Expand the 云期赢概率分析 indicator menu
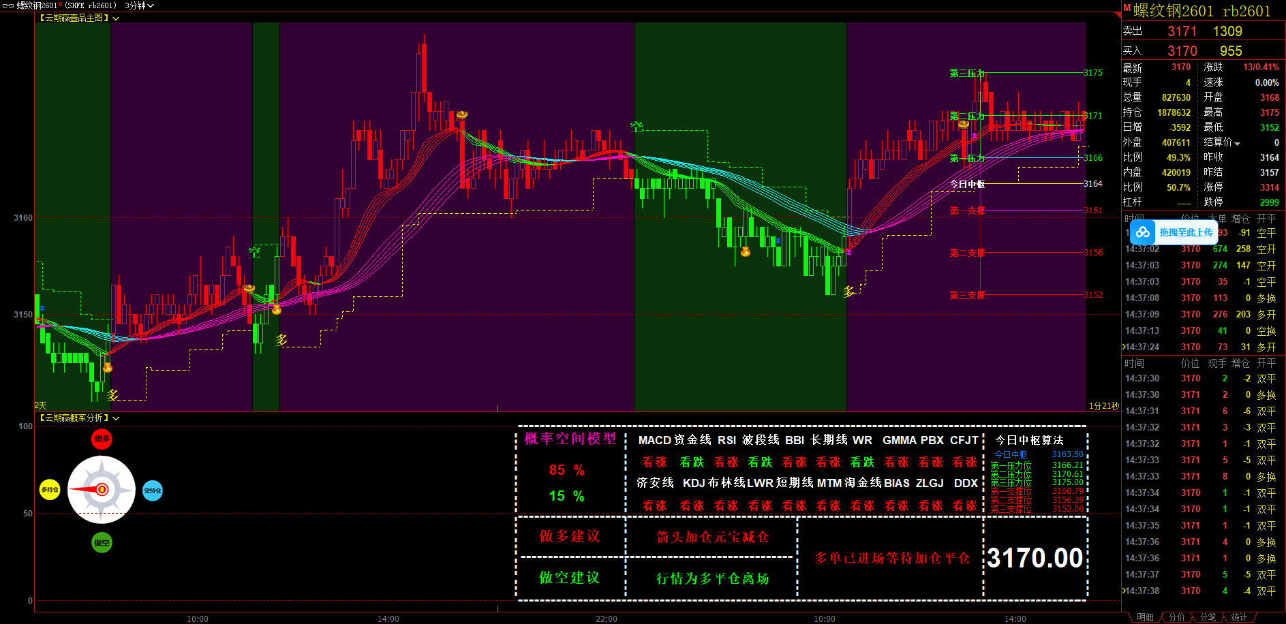Image resolution: width=1286 pixels, height=624 pixels. click(x=116, y=418)
